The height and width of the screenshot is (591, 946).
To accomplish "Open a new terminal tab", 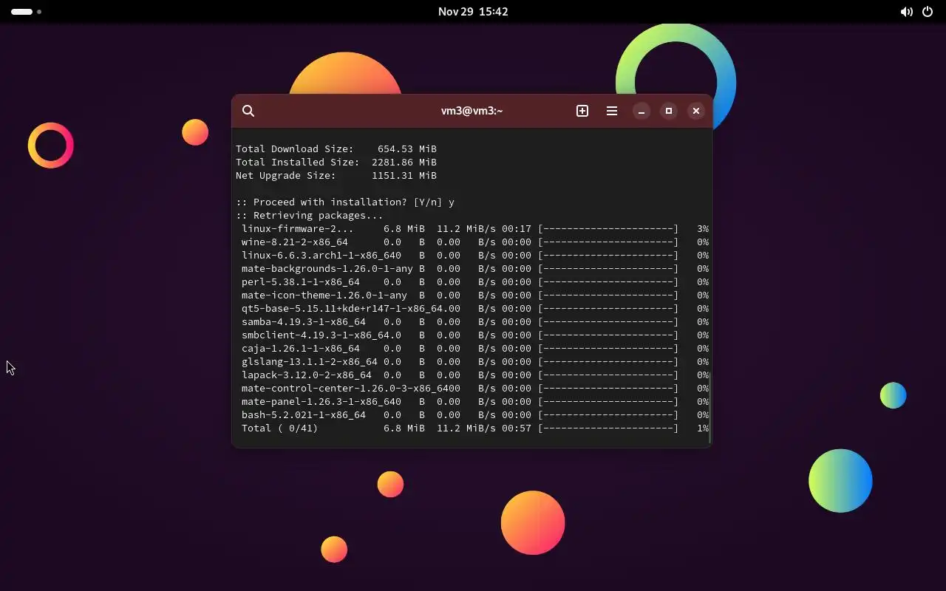I will 582,111.
